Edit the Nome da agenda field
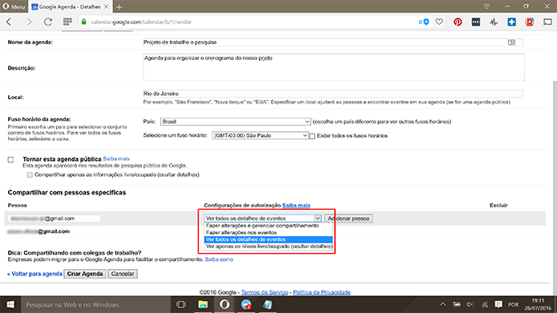Image resolution: width=557 pixels, height=313 pixels. tap(333, 42)
